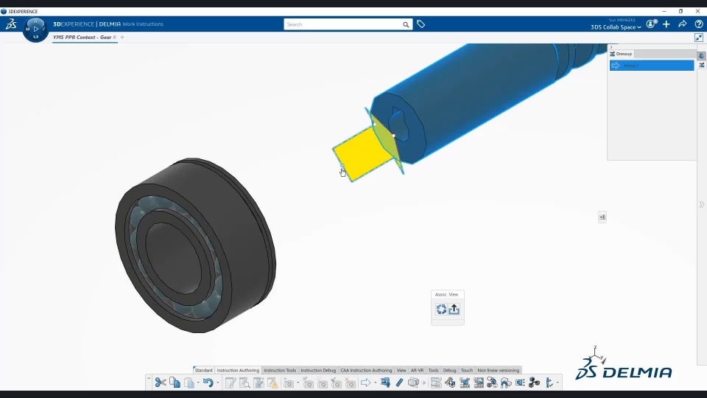Expand the right edge panel chevron
The height and width of the screenshot is (398, 707).
coord(702,204)
